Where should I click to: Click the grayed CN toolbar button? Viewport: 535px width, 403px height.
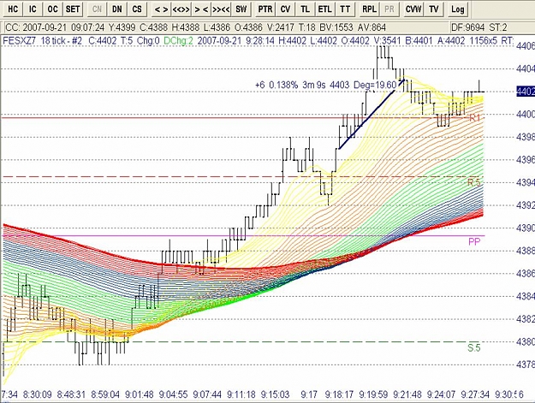97,9
